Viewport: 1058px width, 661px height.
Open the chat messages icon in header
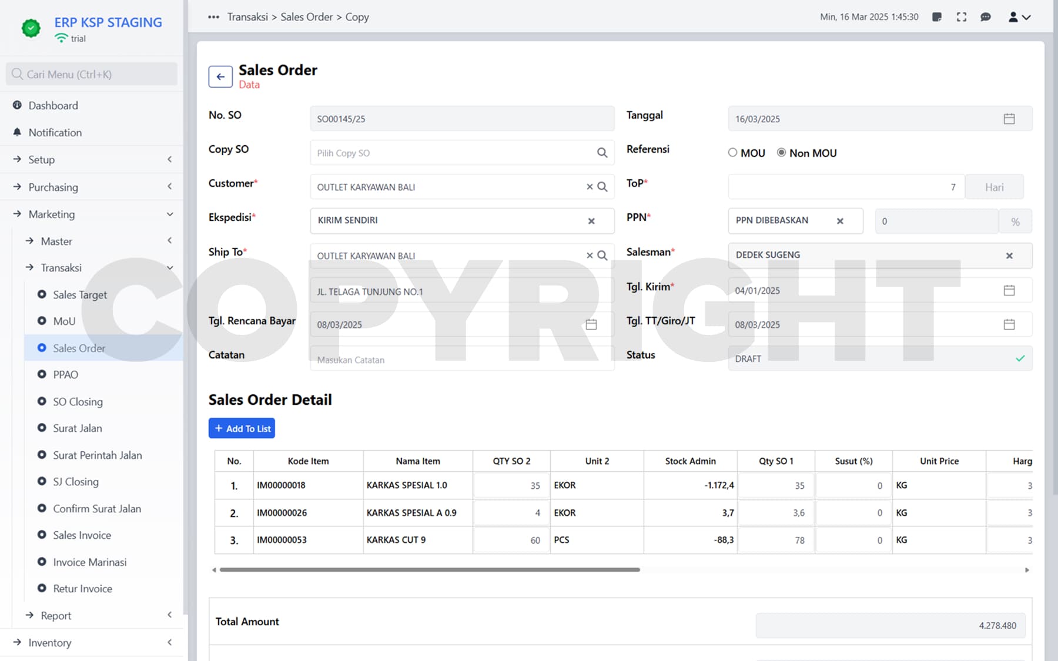[x=986, y=17]
